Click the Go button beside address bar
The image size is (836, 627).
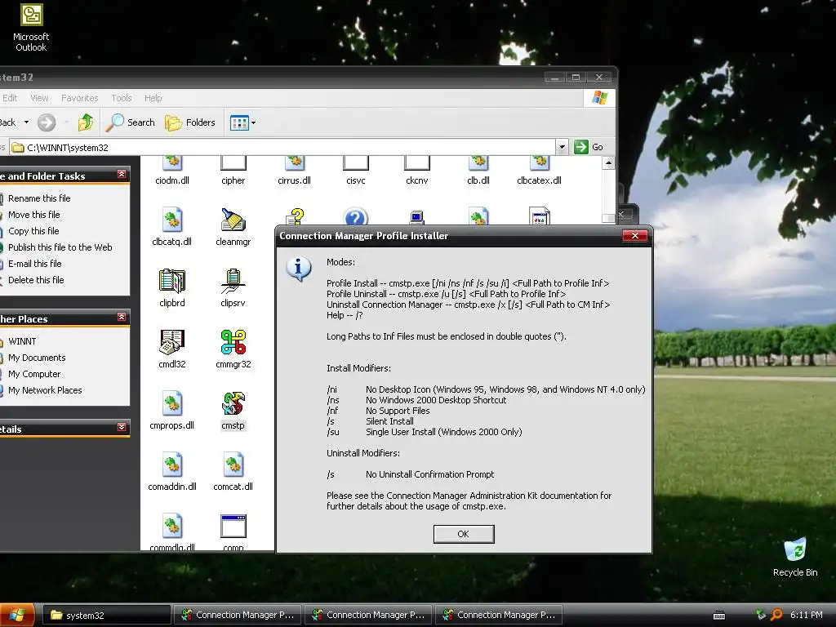589,147
